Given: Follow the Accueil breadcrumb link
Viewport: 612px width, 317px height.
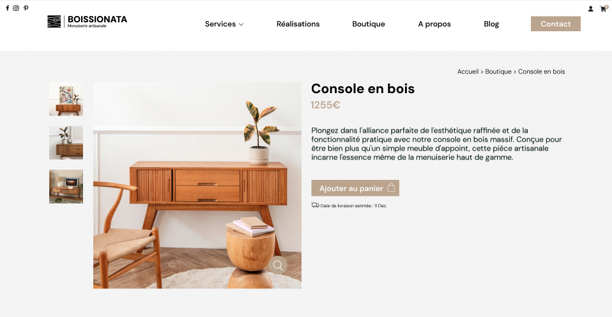Looking at the screenshot, I should 468,71.
